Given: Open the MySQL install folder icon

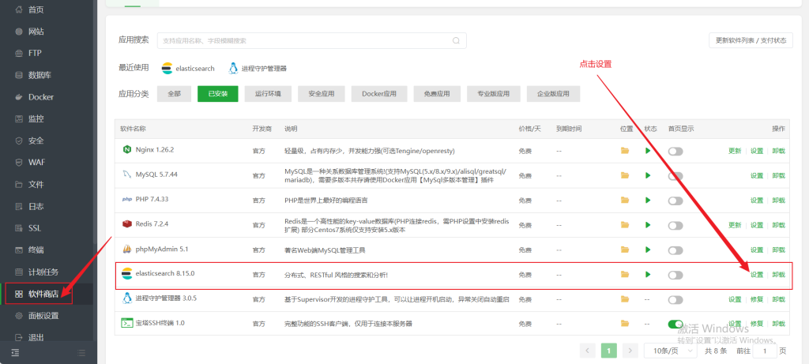Looking at the screenshot, I should [625, 175].
